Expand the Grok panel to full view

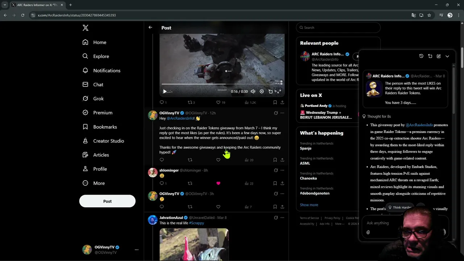coord(430,56)
